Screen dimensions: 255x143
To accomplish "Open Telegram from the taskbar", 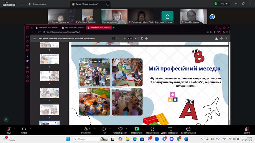I will 164,139.
